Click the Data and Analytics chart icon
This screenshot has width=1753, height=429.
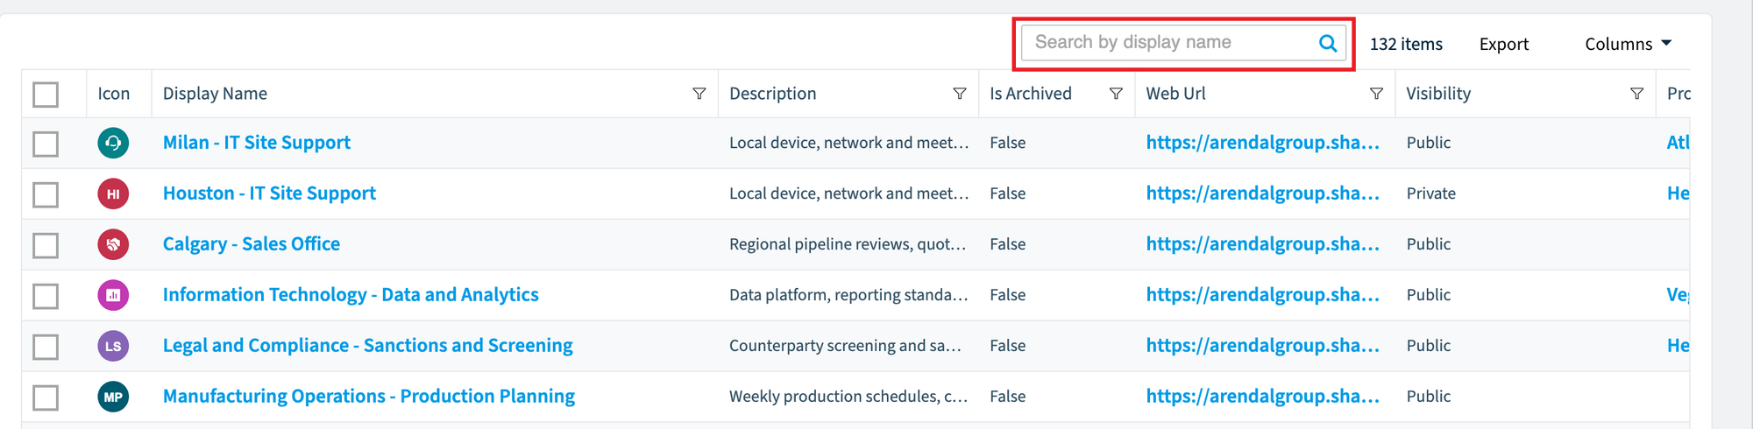point(113,295)
